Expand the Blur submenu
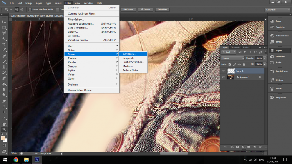Viewport: 292px width, 164px height. tap(91, 46)
